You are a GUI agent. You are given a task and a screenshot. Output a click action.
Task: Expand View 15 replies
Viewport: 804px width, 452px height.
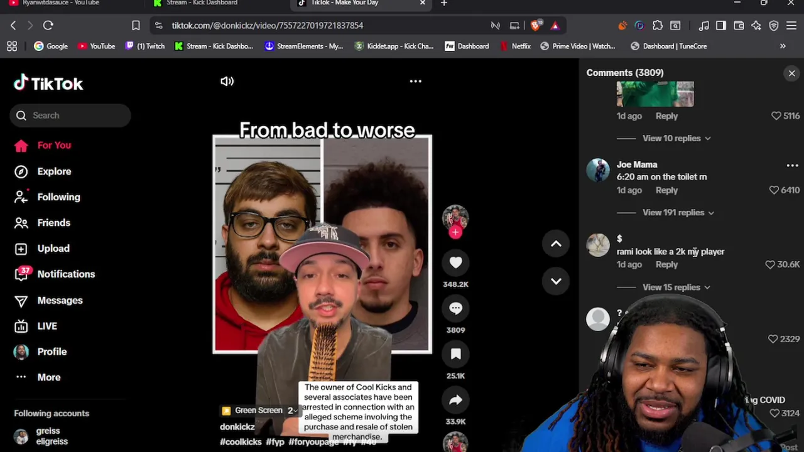[x=676, y=287]
